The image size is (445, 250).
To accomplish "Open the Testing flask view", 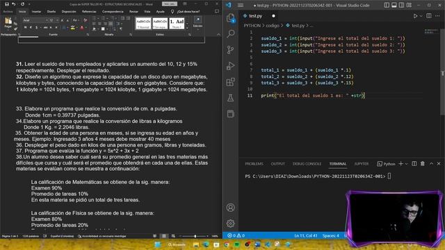I will pyautogui.click(x=230, y=98).
